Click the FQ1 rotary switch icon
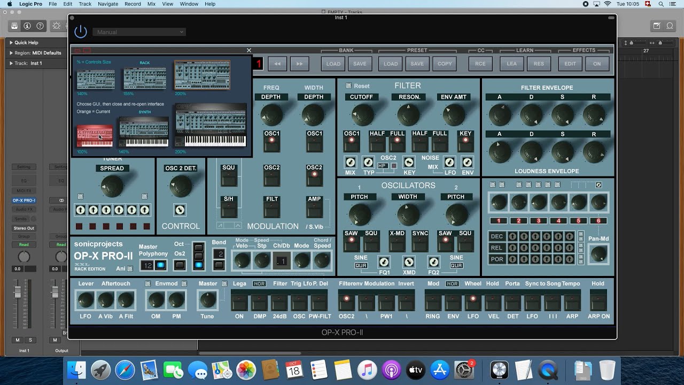The width and height of the screenshot is (684, 385). tap(384, 262)
